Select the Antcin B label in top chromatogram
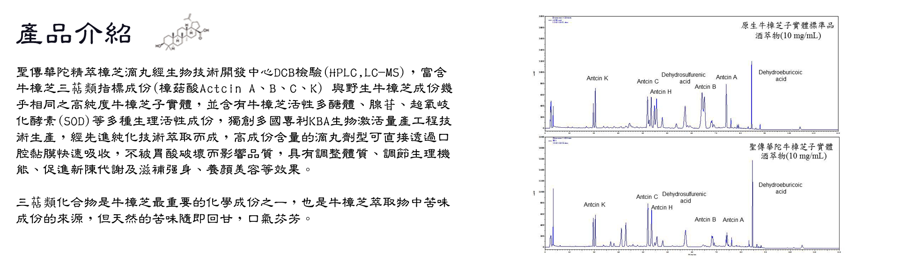 click(705, 87)
